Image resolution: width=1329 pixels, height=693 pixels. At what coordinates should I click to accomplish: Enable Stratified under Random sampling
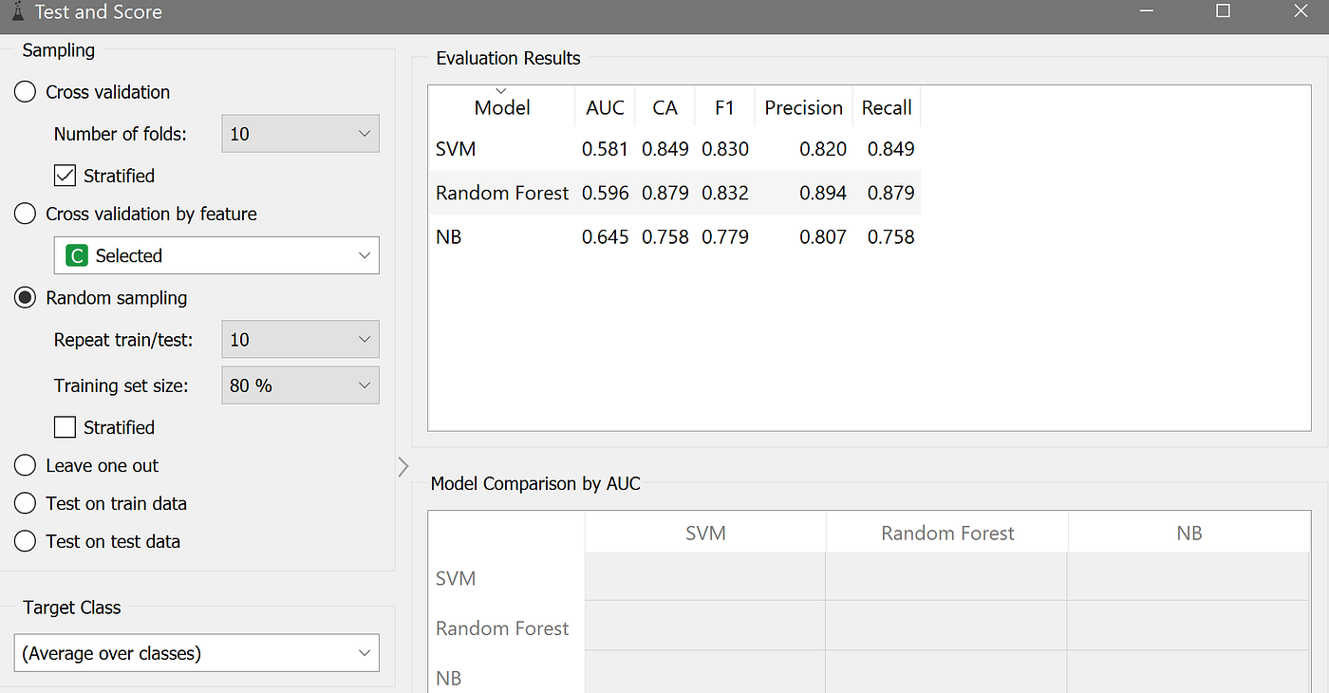66,427
